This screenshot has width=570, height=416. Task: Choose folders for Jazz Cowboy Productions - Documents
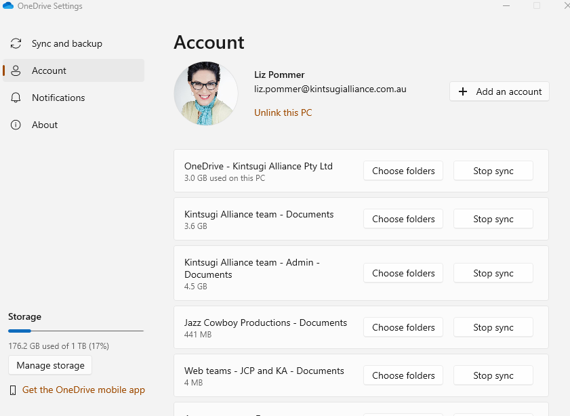(x=403, y=327)
